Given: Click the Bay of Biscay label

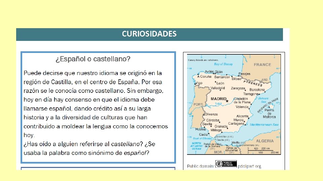Looking at the screenshot, I should [x=223, y=64].
